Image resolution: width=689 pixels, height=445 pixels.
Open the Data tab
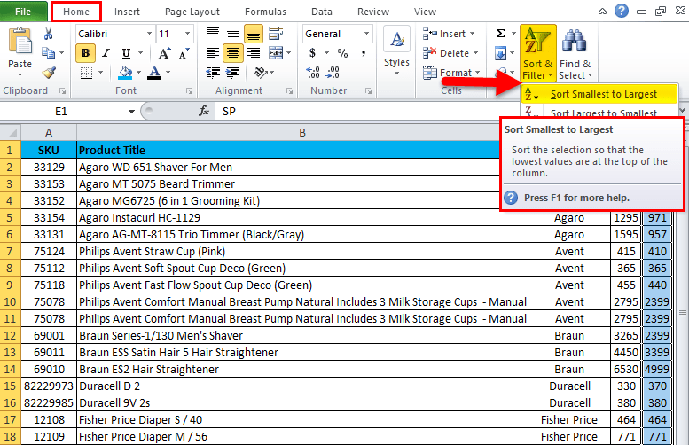click(322, 12)
